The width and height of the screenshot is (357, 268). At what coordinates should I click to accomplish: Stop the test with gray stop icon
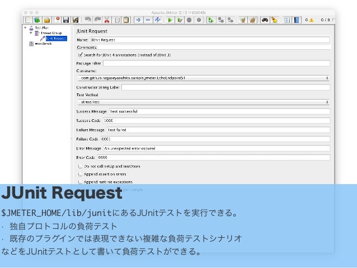(189, 20)
